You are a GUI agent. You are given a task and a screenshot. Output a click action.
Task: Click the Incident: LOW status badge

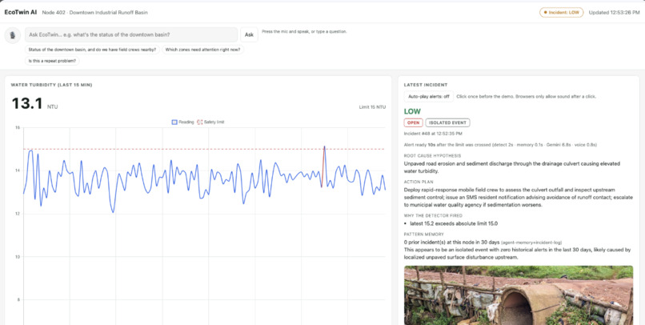(561, 12)
